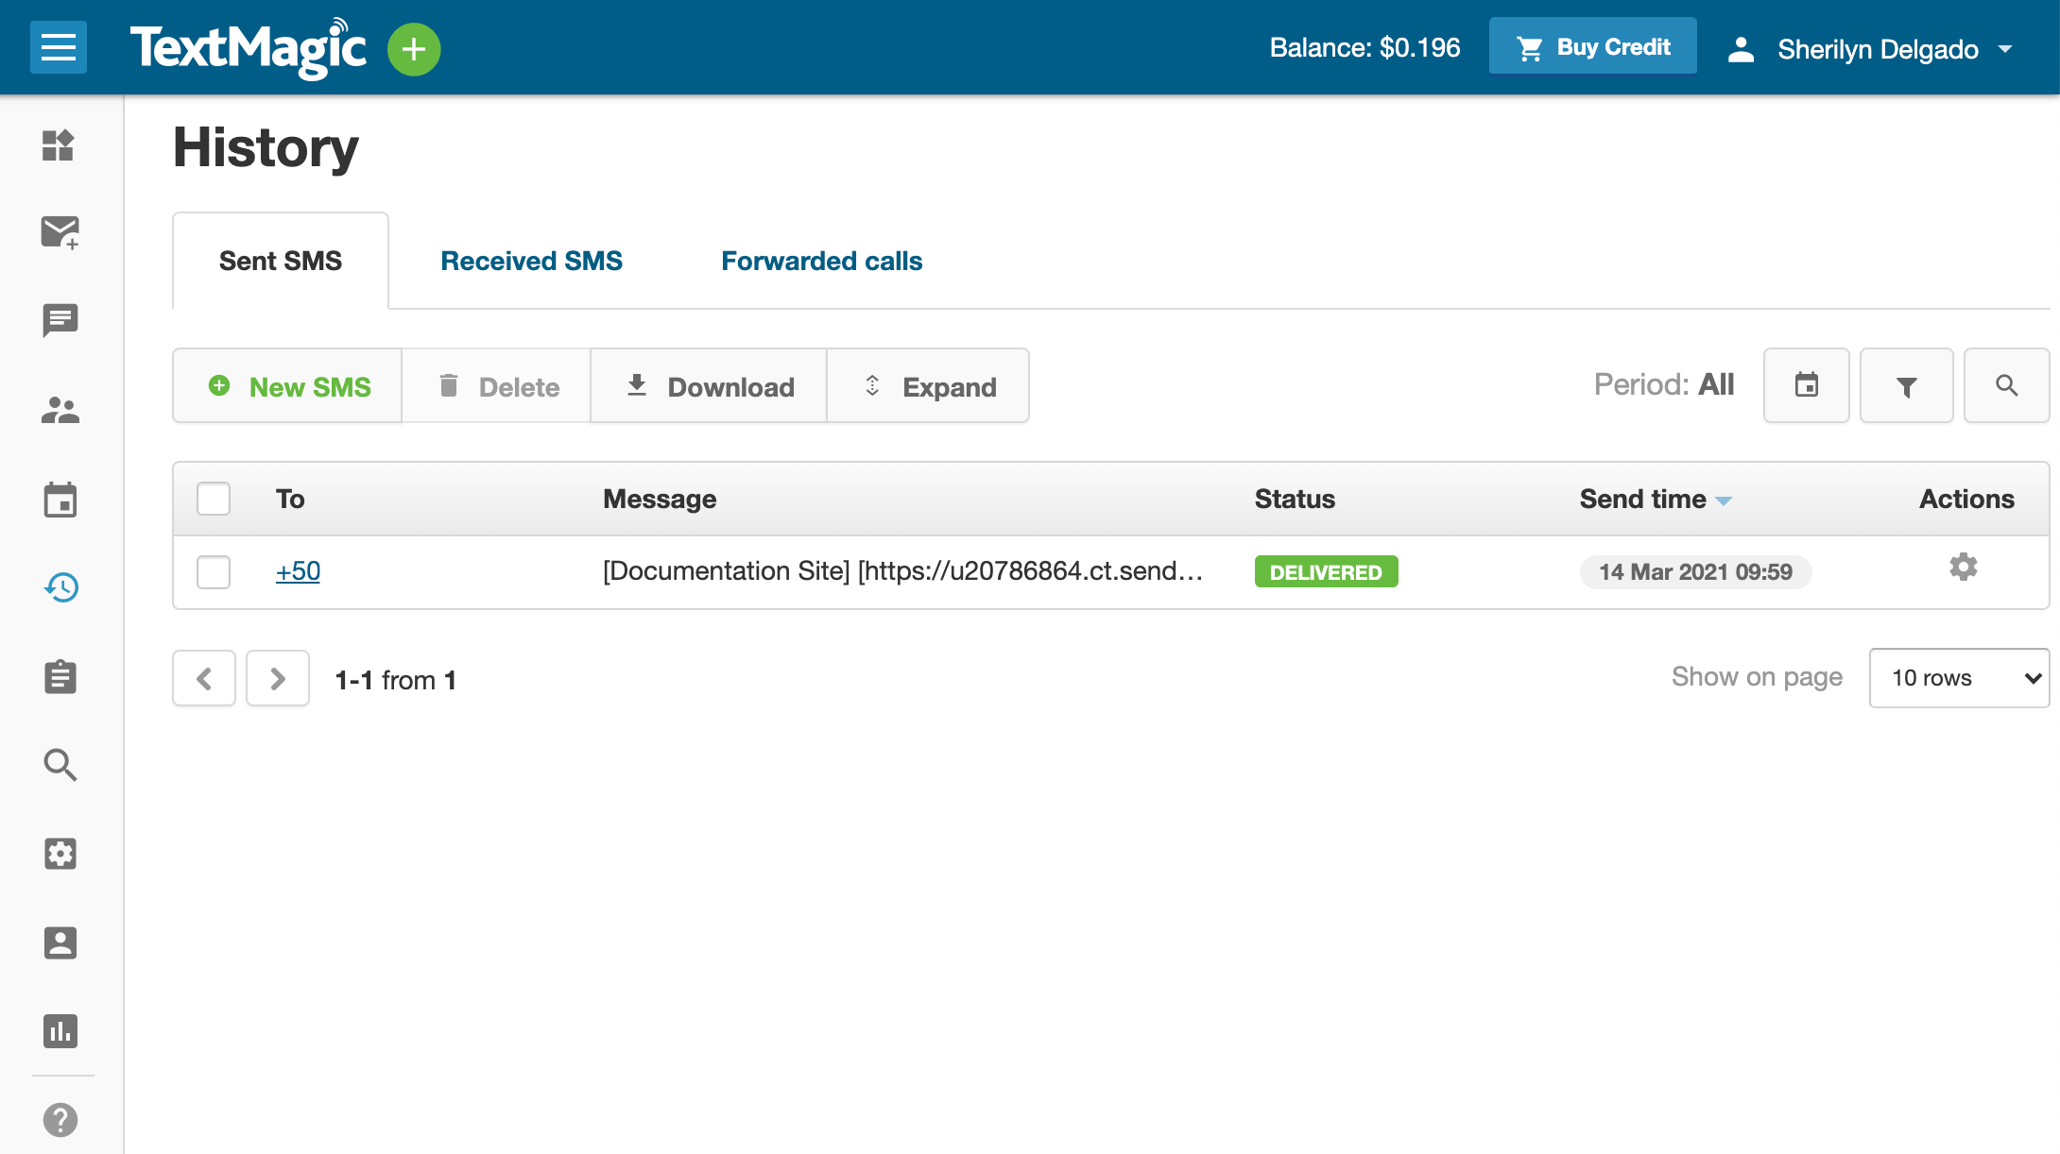Open the Reporting bar chart sidebar icon
The width and height of the screenshot is (2060, 1154).
60,1031
